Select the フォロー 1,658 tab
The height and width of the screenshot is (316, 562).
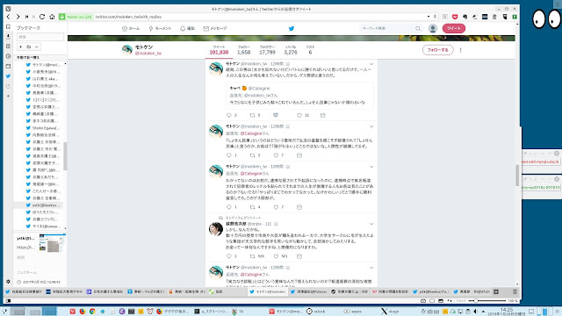pos(244,50)
